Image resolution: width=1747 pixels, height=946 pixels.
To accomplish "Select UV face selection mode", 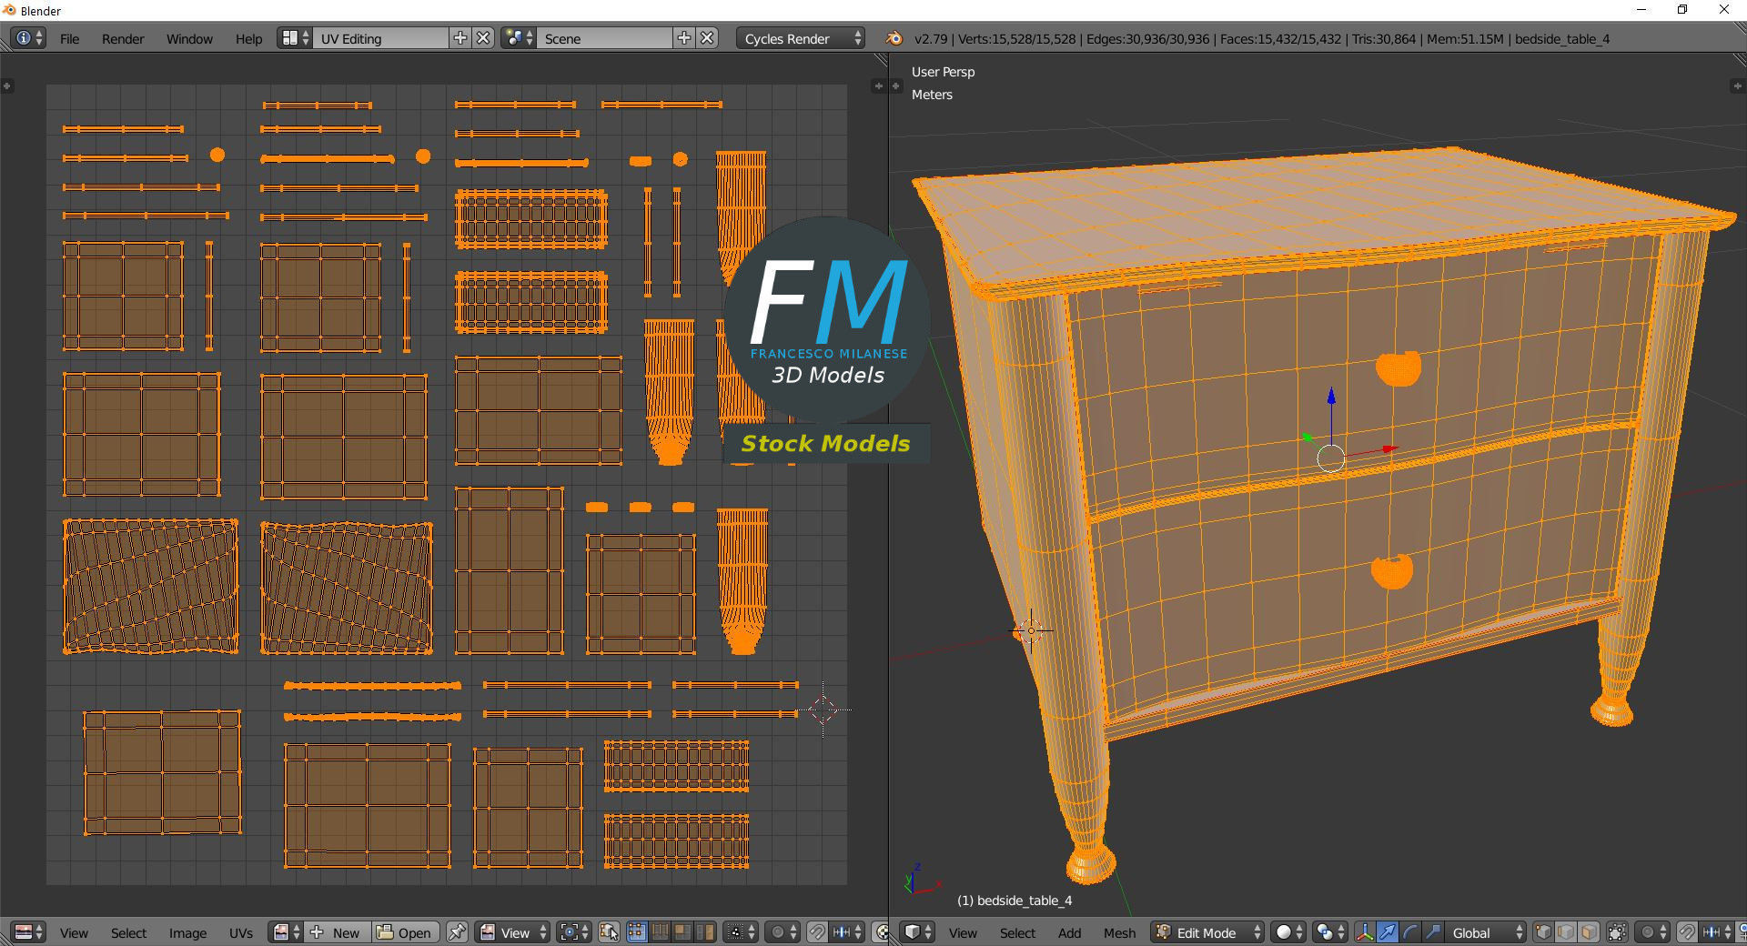I will pos(682,932).
